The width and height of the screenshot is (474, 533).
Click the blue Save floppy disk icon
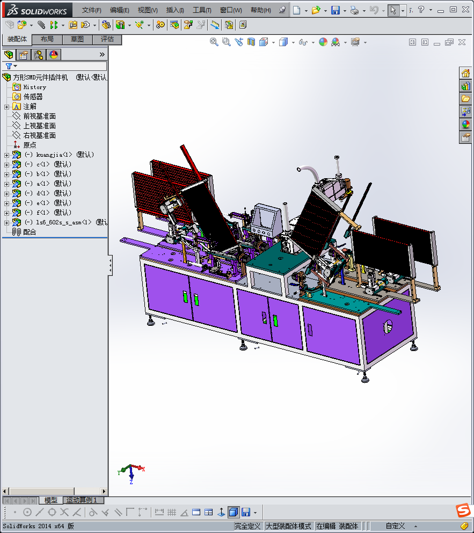pyautogui.click(x=336, y=10)
